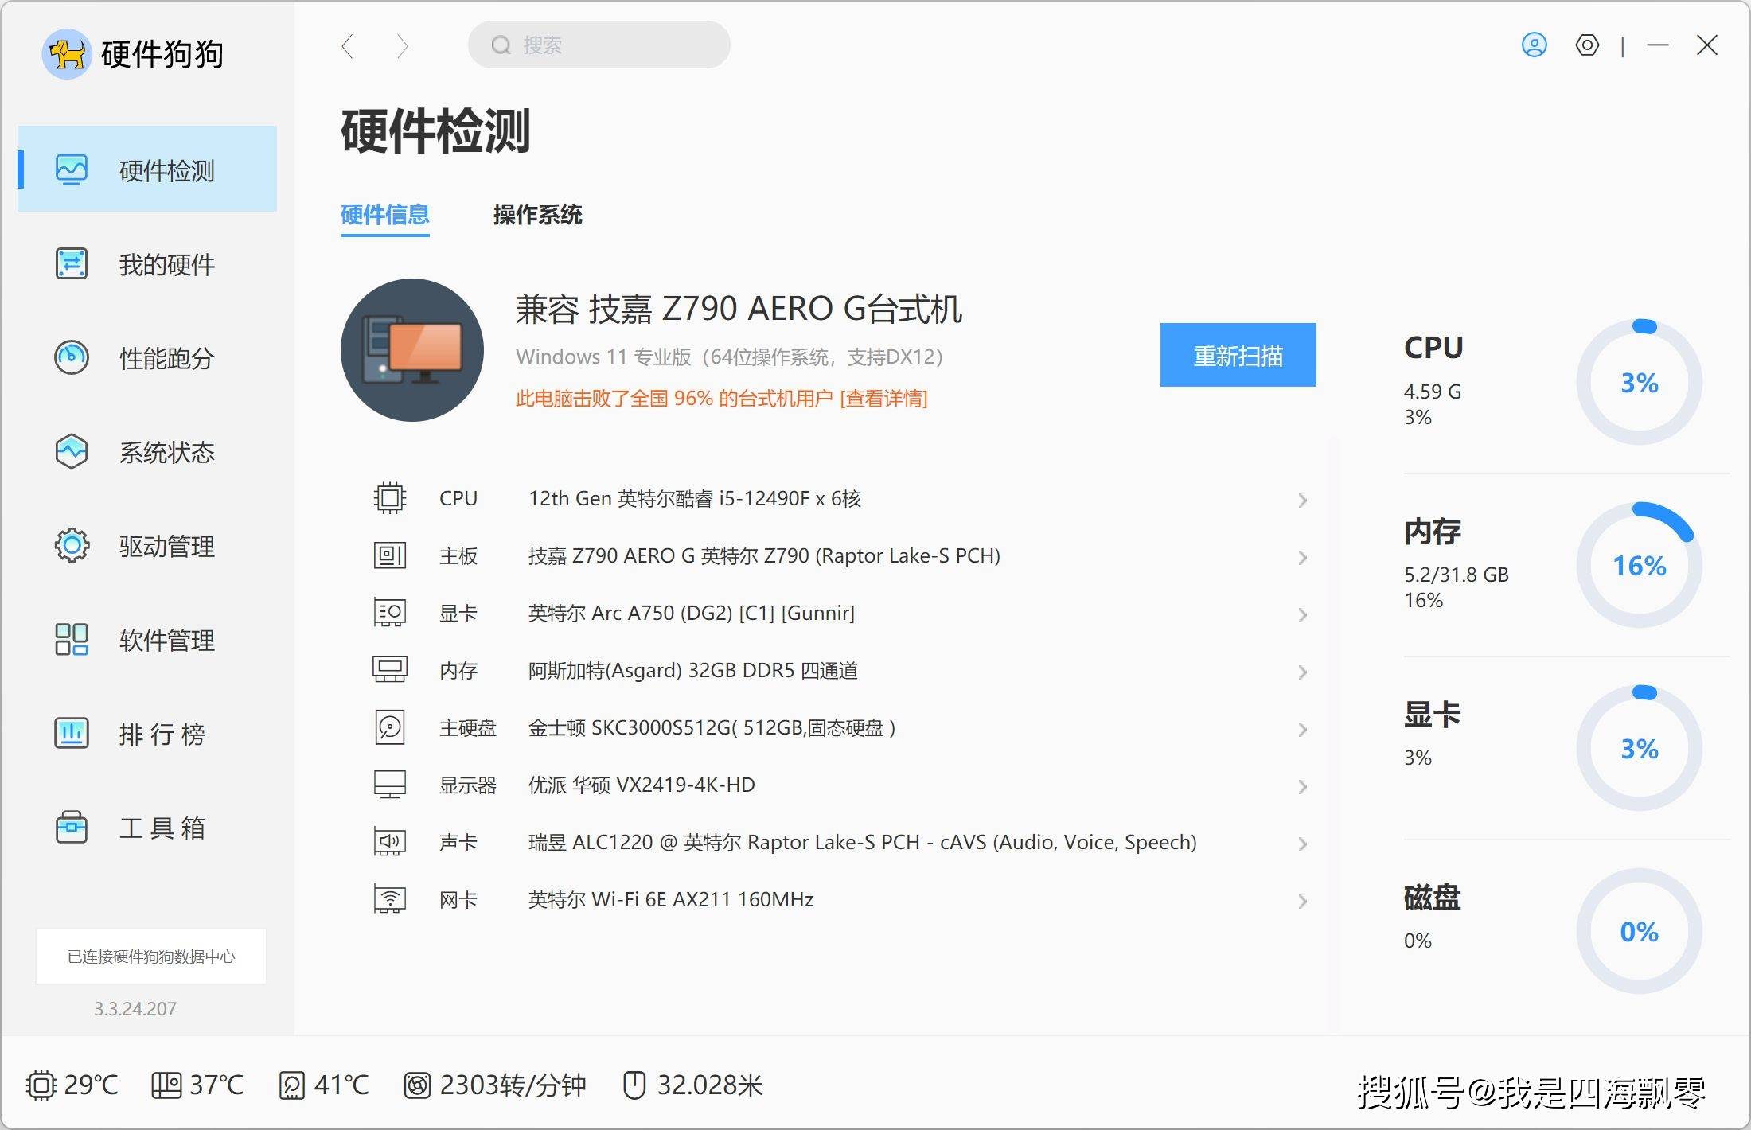This screenshot has height=1130, width=1751.
Task: Click the 排行榜 ranking icon
Action: (x=72, y=733)
